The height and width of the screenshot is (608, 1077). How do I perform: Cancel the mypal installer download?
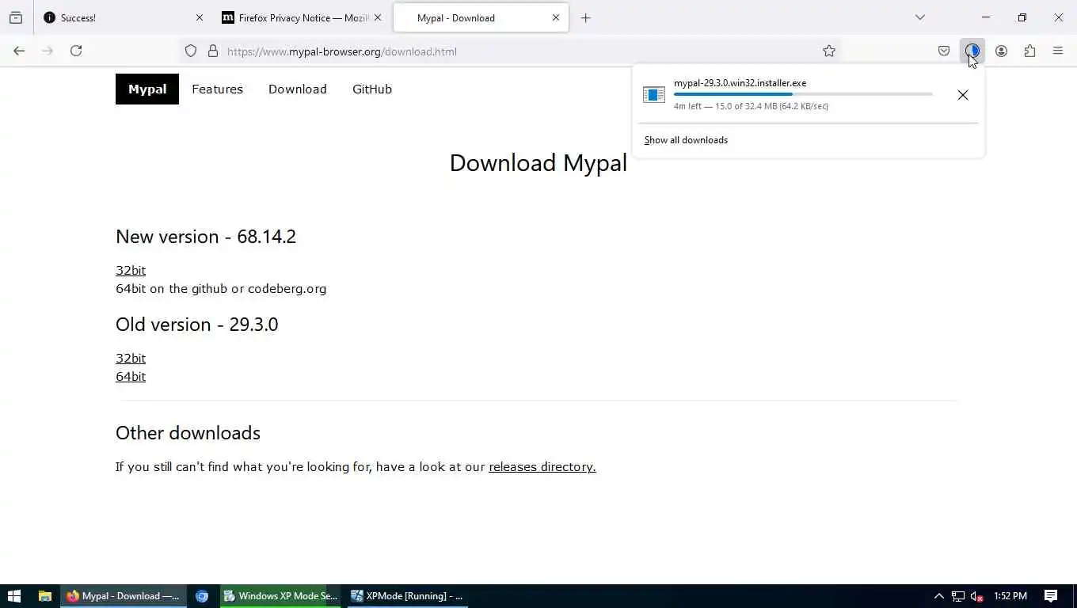[963, 95]
